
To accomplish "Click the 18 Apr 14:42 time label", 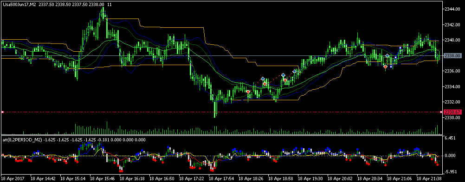I will (43, 179).
